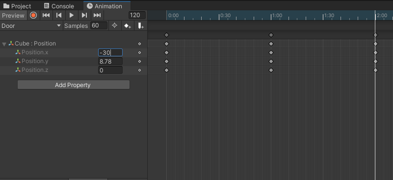This screenshot has height=180, width=393.
Task: Select Cube : Position keyframe at 0:00
Action: (166, 44)
